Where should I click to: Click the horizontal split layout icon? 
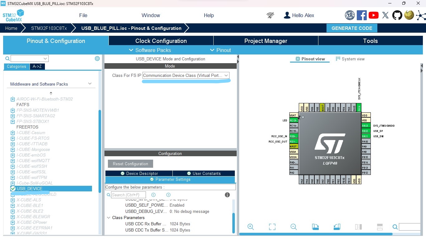click(380, 227)
